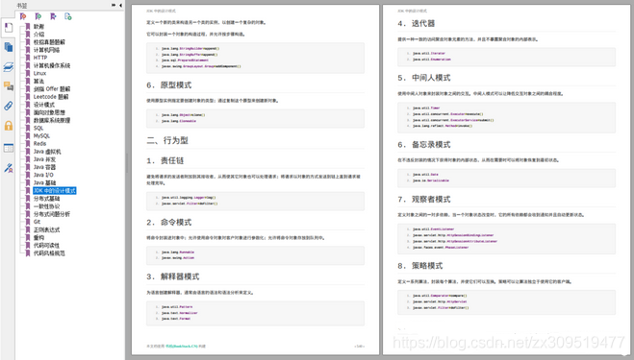This screenshot has width=634, height=360.
Task: Select the 重构 bookmark
Action: tap(38, 238)
